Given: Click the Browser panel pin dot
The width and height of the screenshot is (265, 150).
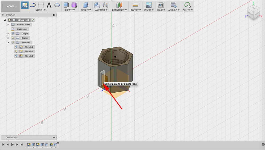Looking at the screenshot, I should click(x=54, y=15).
